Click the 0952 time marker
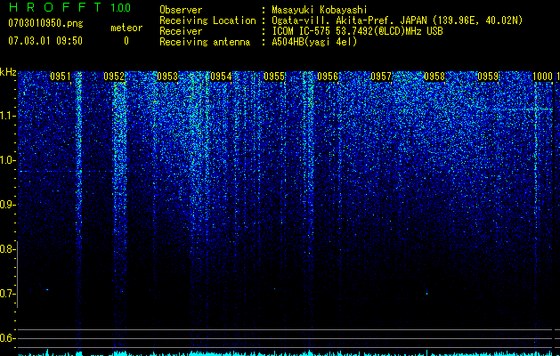Screen dimensions: 560x356 point(114,77)
